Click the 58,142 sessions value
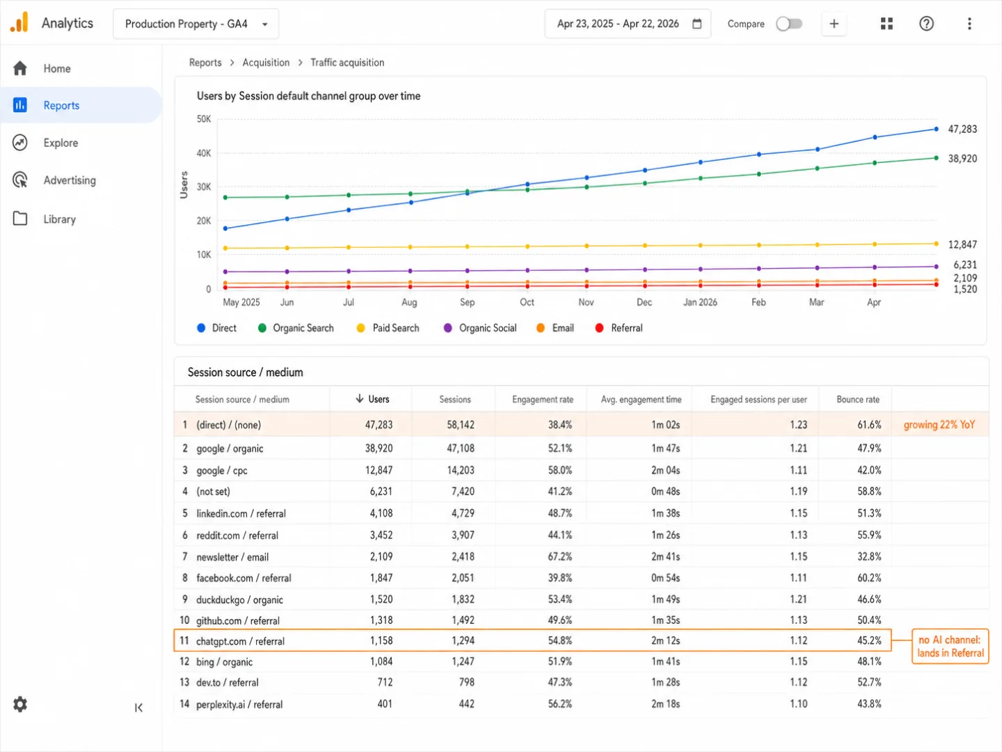The width and height of the screenshot is (1002, 752). click(461, 425)
